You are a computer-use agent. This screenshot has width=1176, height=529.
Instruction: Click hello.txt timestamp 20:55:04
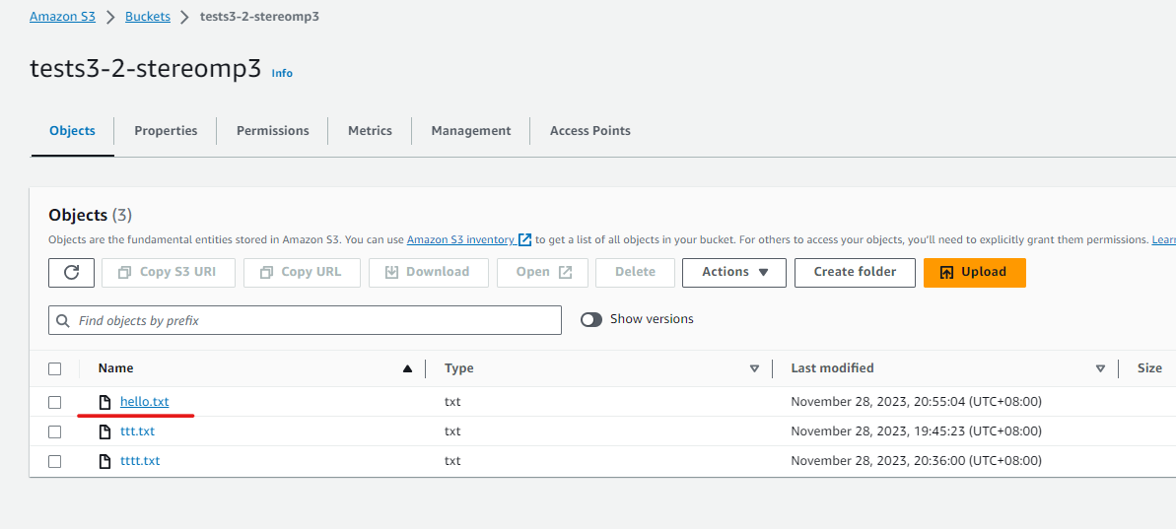pyautogui.click(x=917, y=402)
